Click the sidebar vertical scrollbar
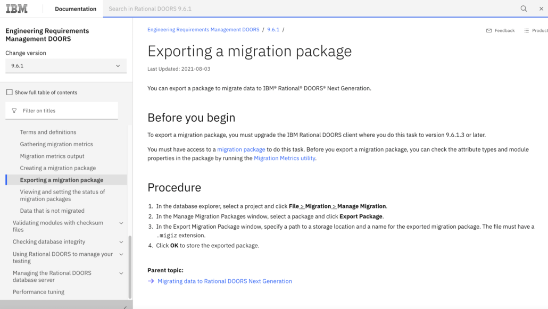 click(x=130, y=266)
